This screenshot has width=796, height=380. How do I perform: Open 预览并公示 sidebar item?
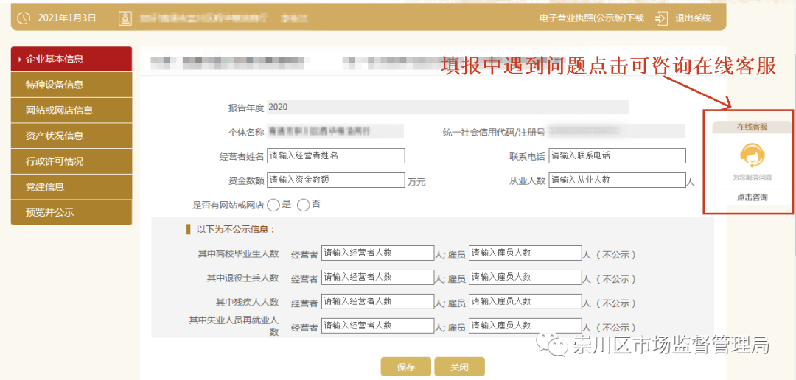(x=71, y=212)
